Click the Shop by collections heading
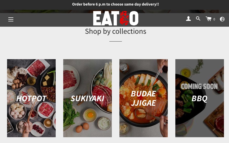The image size is (229, 143). (116, 31)
